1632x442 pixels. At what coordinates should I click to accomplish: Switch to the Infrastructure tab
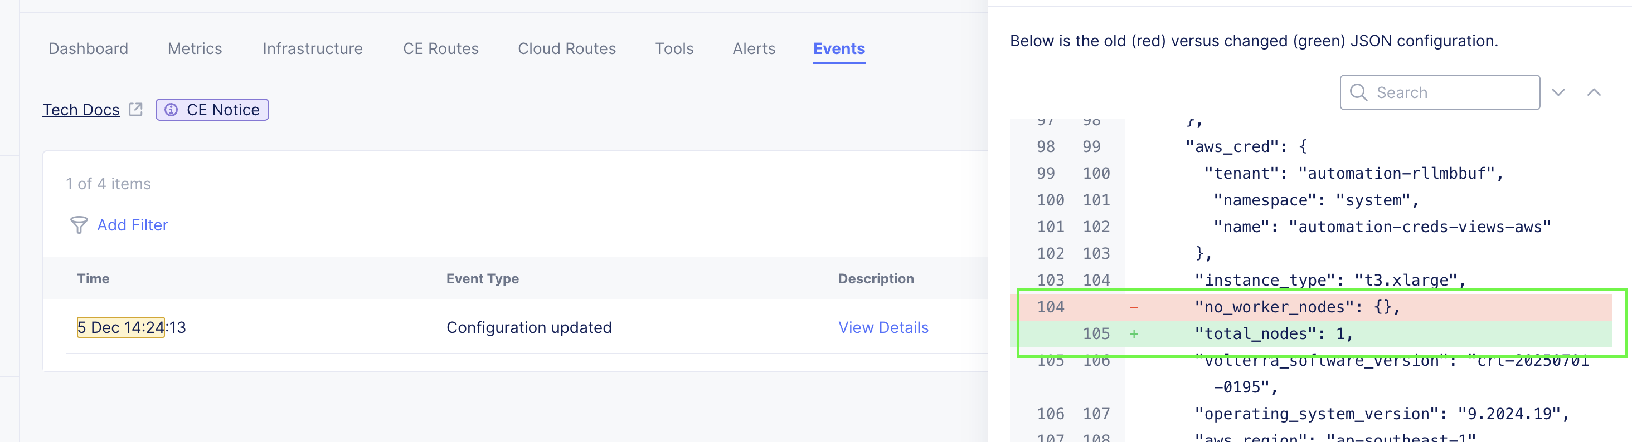point(312,48)
